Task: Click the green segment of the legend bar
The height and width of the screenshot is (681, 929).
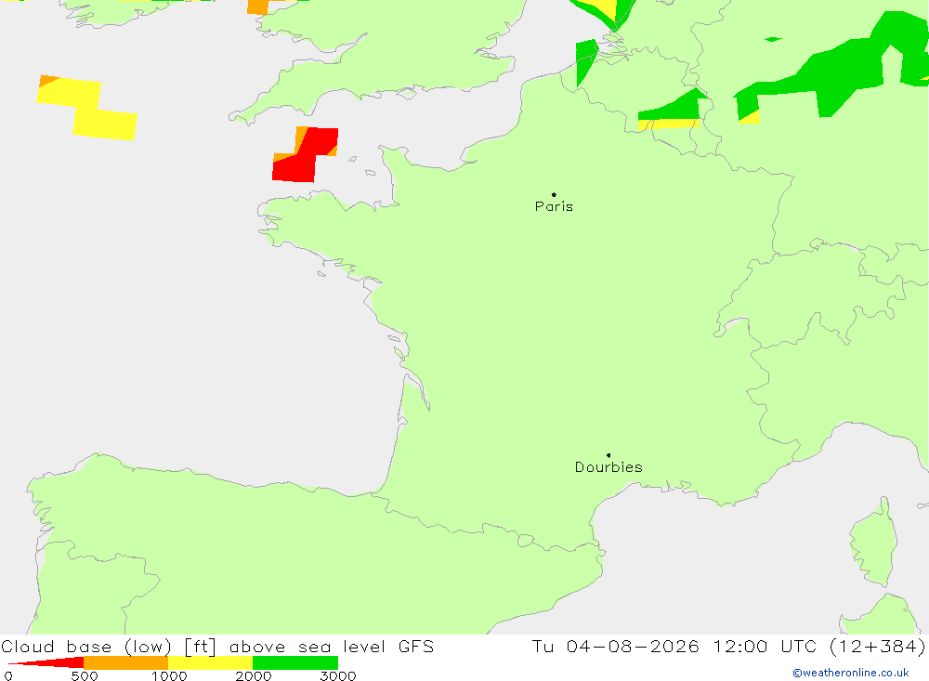Action: point(295,662)
